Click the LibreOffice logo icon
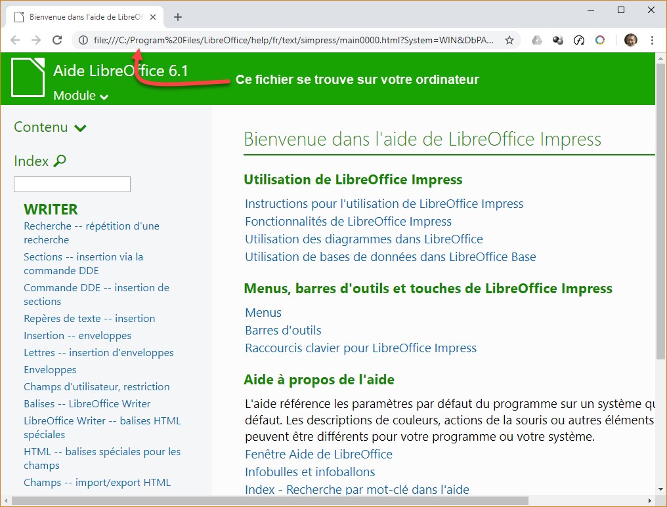The width and height of the screenshot is (667, 507). (28, 77)
